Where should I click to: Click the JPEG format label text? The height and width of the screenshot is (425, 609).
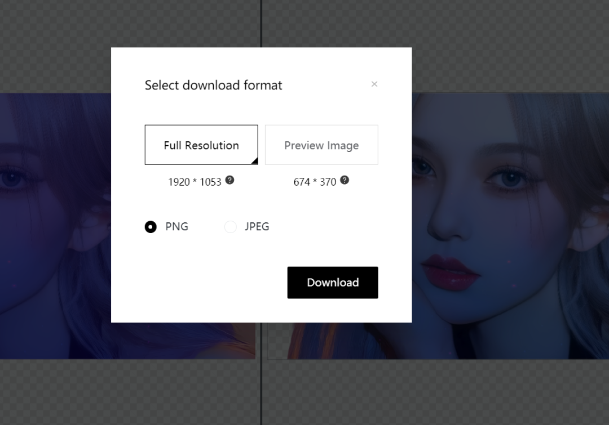tap(257, 227)
